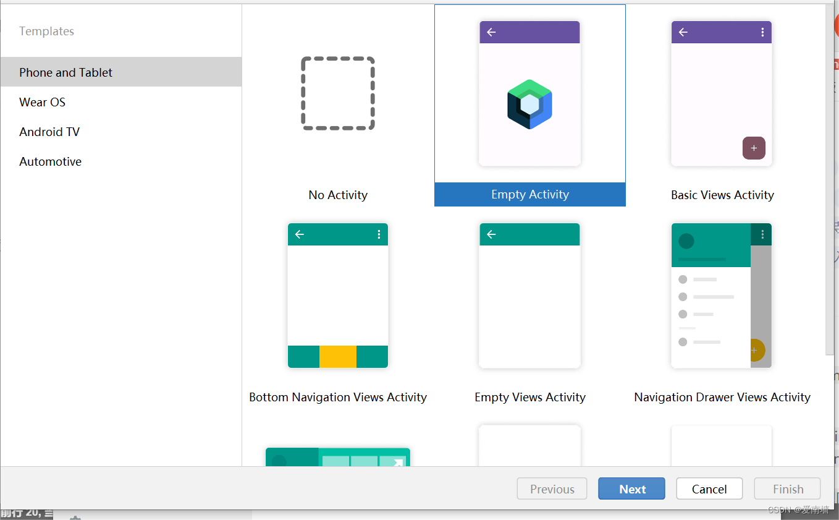Click the Cancel button

(x=709, y=488)
